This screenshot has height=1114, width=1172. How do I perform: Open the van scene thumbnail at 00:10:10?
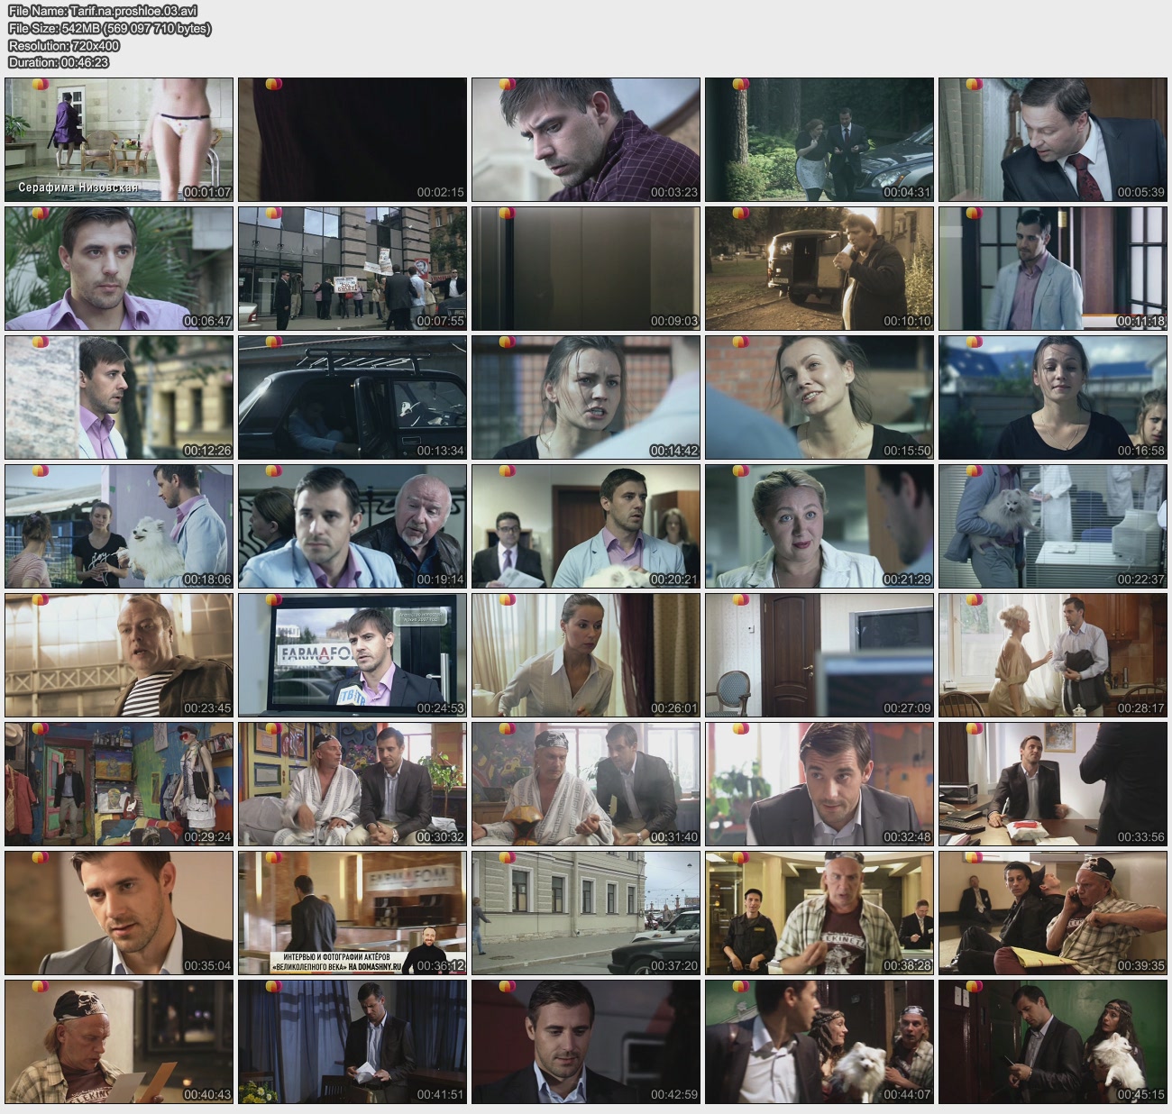point(819,269)
